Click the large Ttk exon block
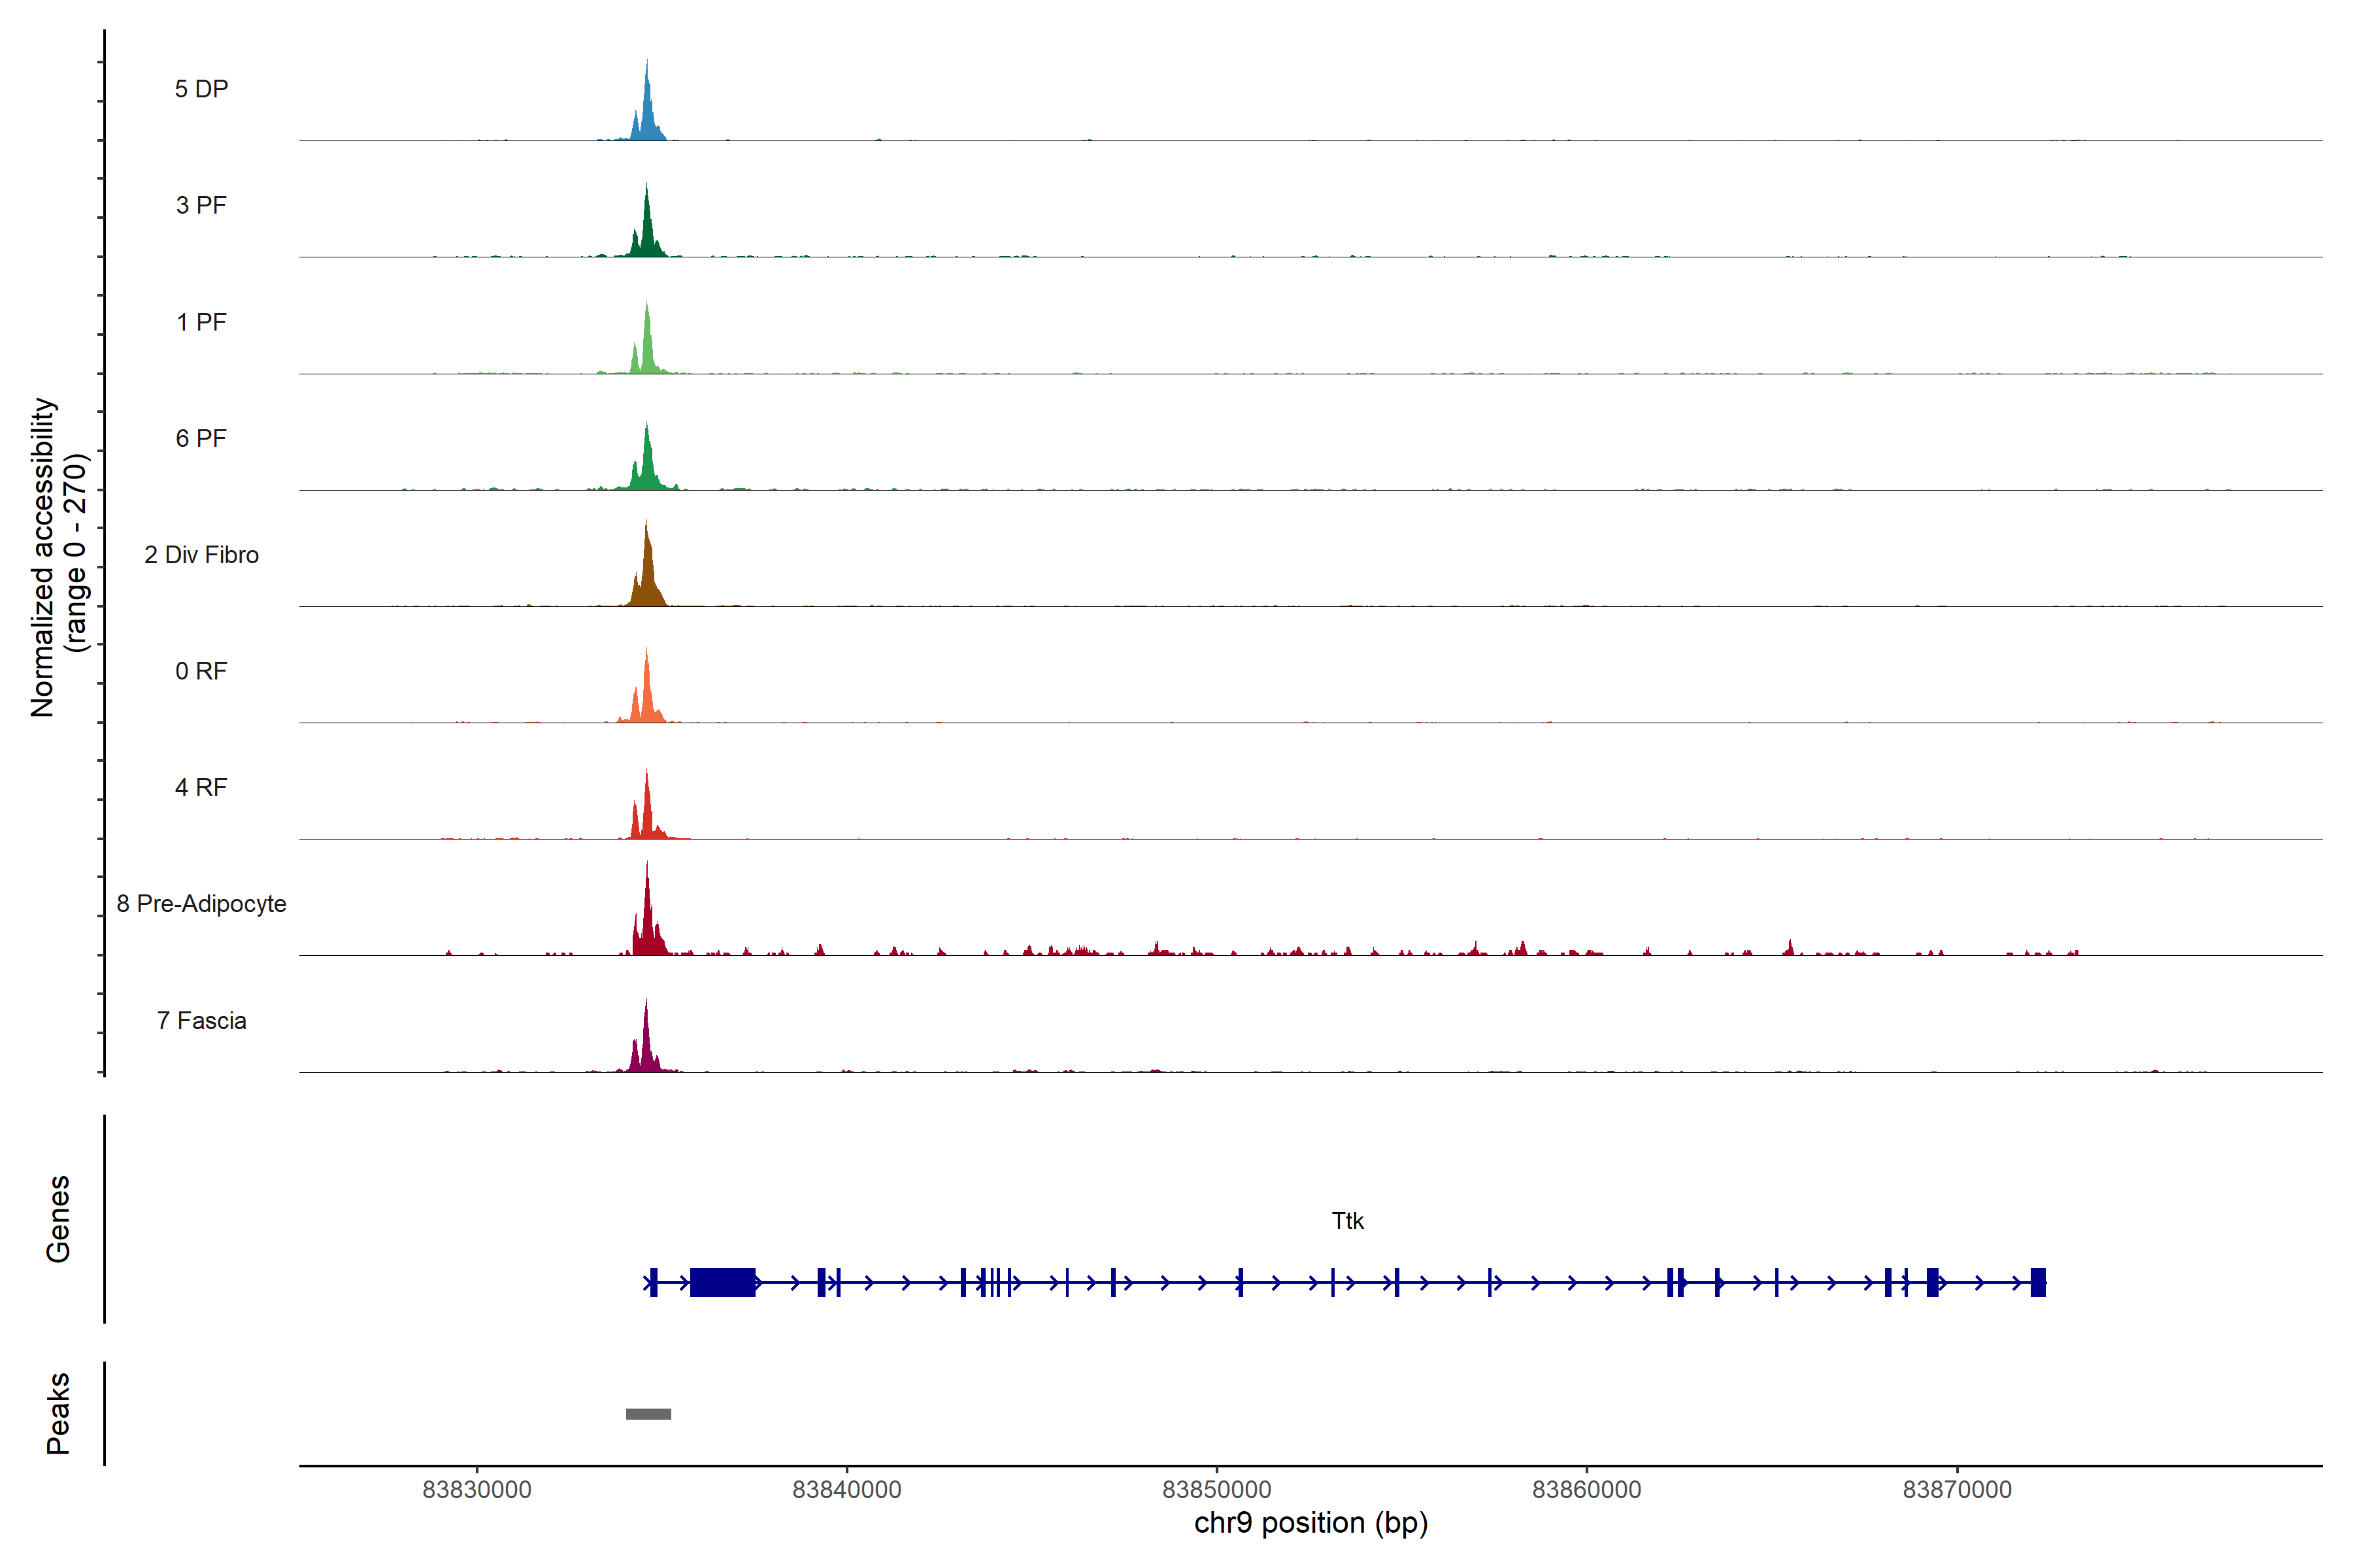The width and height of the screenshot is (2353, 1568). 722,1282
